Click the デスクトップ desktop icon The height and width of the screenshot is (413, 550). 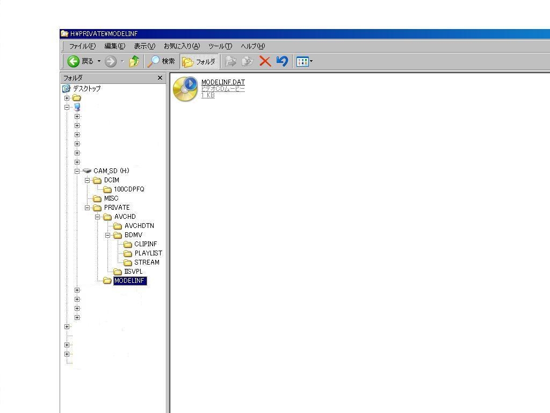click(66, 89)
